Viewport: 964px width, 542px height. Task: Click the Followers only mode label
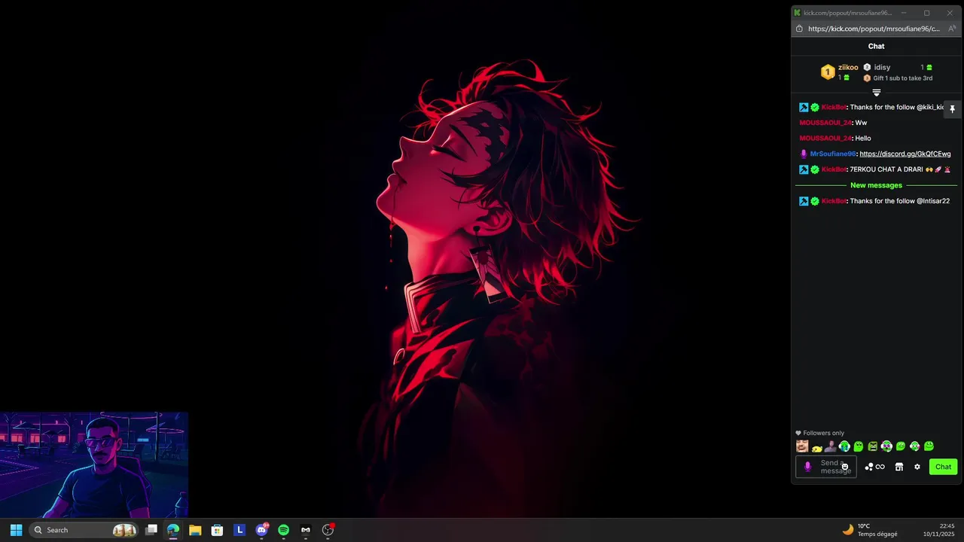pos(823,433)
